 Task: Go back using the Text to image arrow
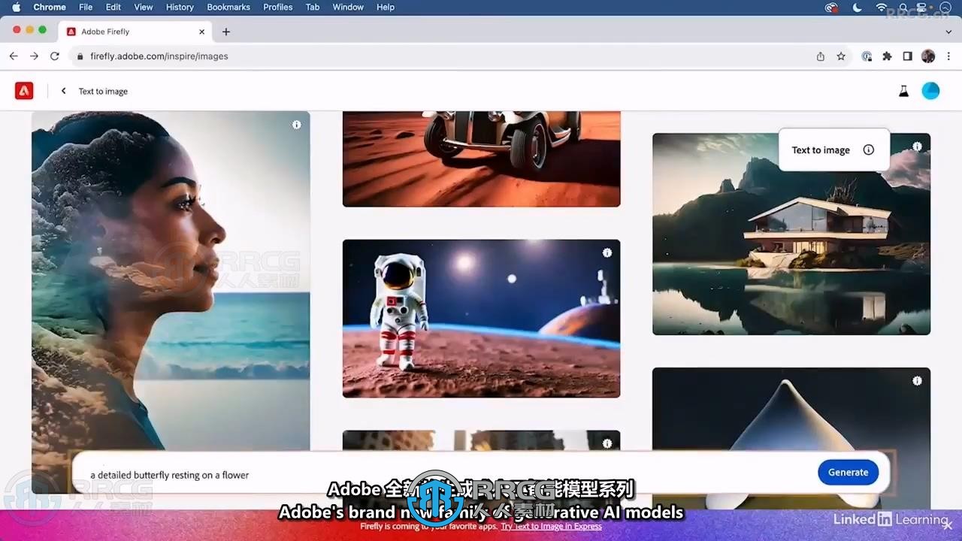tap(64, 91)
